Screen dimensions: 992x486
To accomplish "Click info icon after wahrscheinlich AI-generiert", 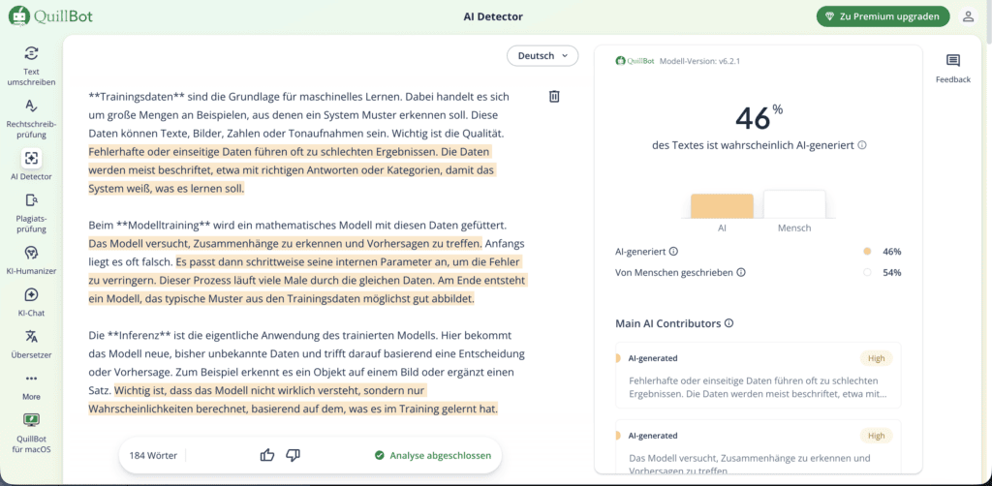I will click(x=861, y=144).
